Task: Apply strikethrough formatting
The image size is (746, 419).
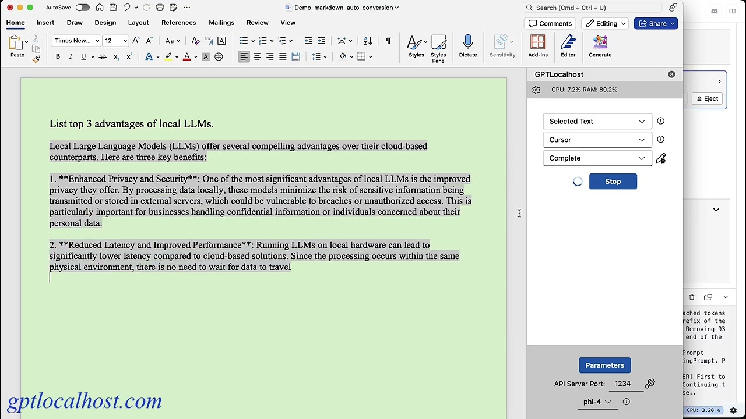Action: coord(103,56)
